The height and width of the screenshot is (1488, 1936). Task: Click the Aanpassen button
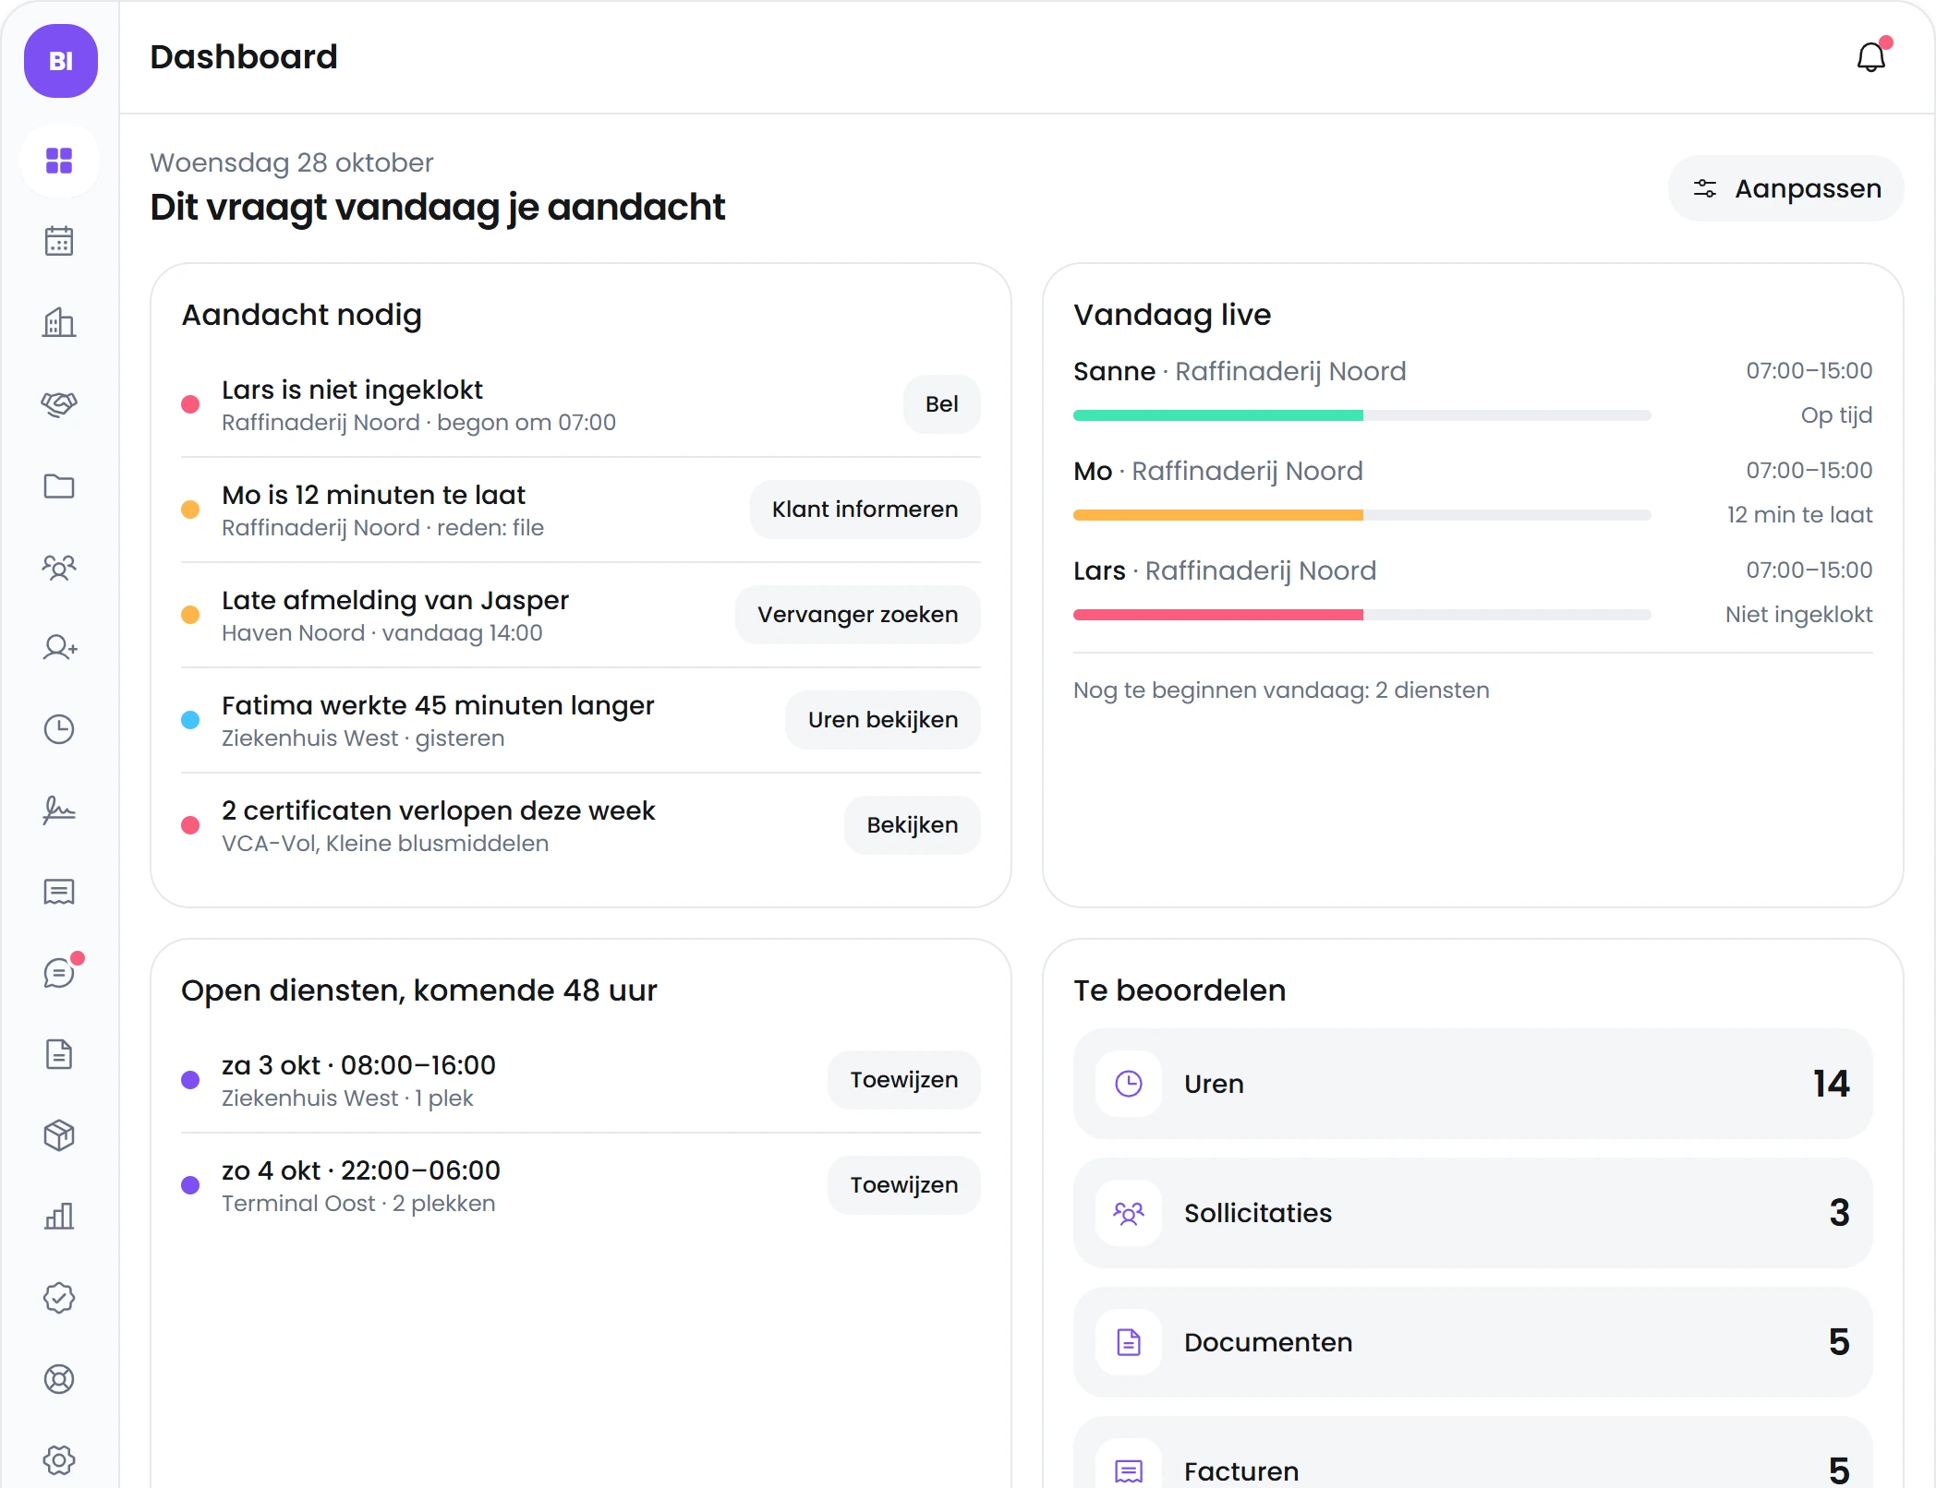point(1785,188)
